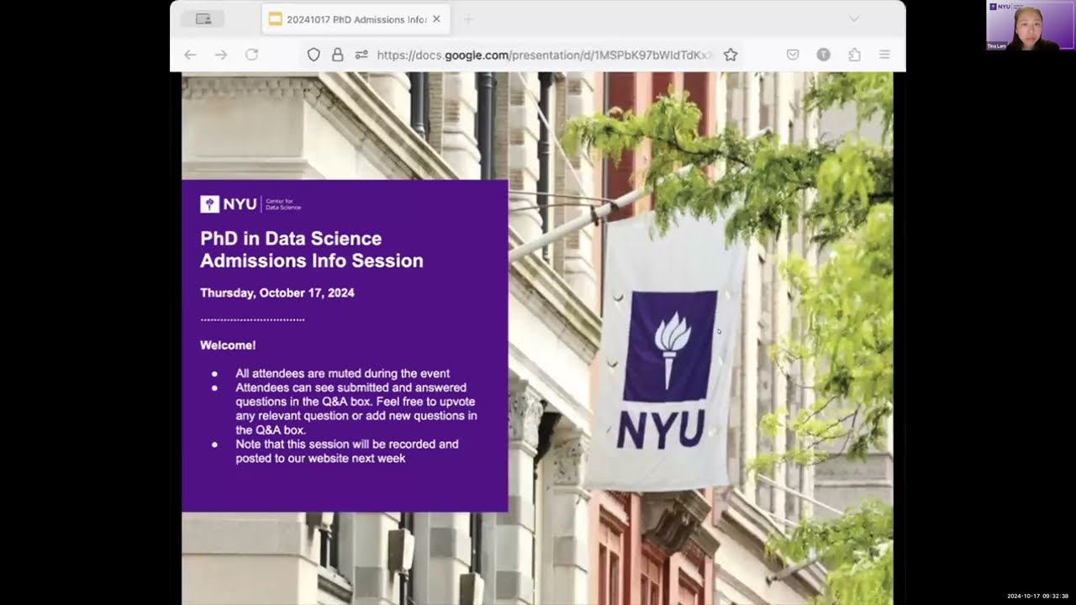1076x605 pixels.
Task: Open the Firefox sidebar panel icon
Action: tap(203, 18)
